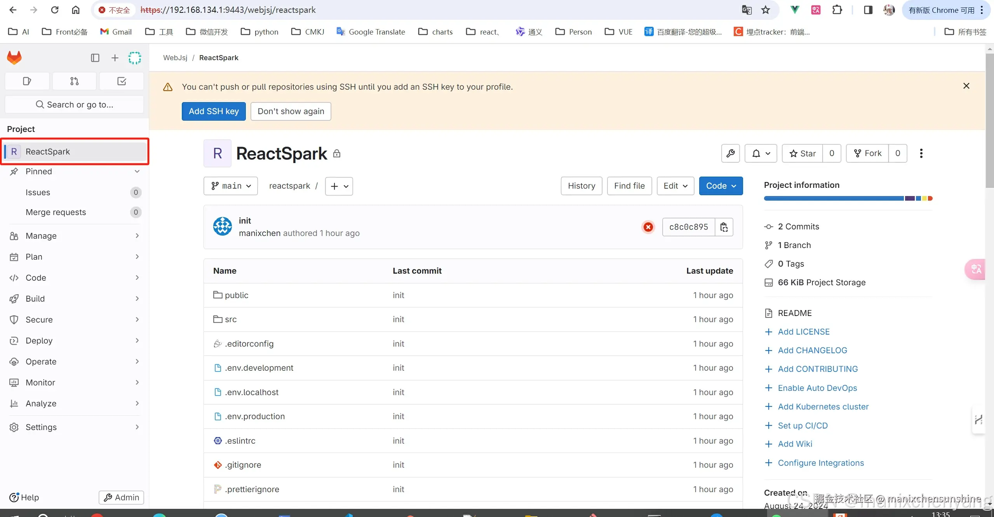Open the main branch selector dropdown

pyautogui.click(x=231, y=186)
